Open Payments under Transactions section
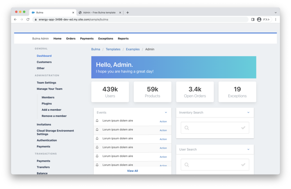Screen dimensions: 291x189 pos(43,161)
